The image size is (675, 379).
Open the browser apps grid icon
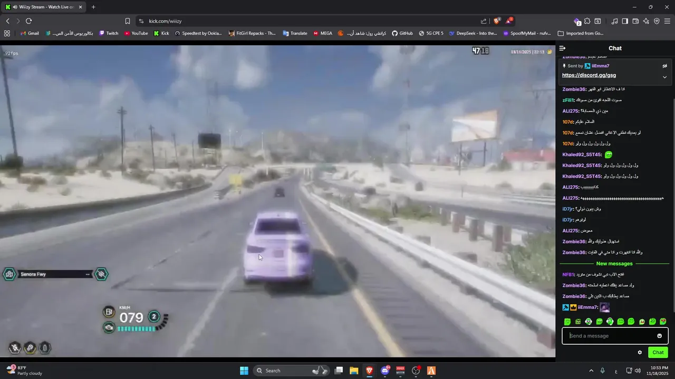[x=7, y=33]
